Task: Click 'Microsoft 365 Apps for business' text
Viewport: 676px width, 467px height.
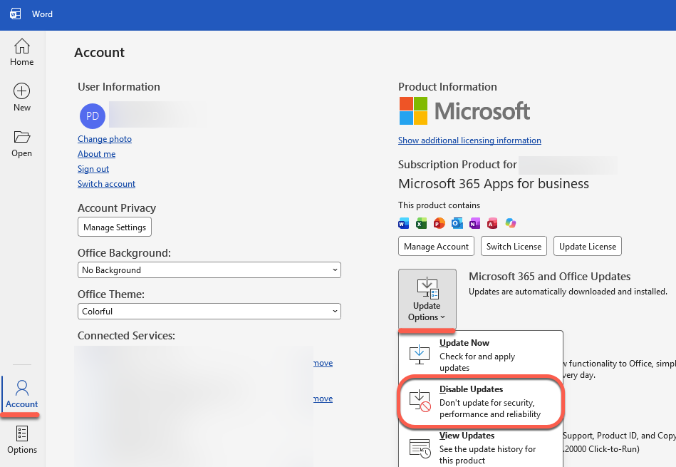Action: [494, 184]
